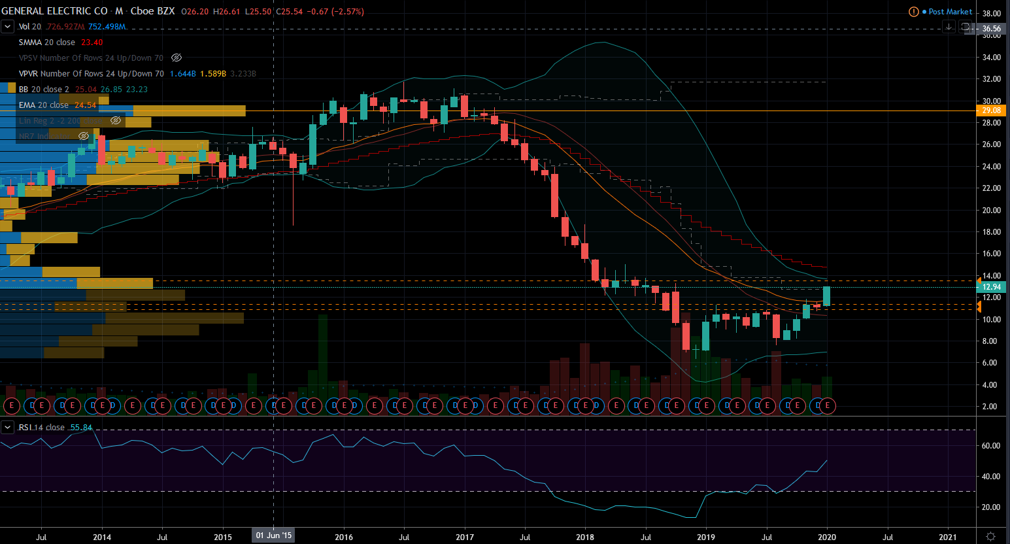Click the 2014 label on the time axis
Image resolution: width=1010 pixels, height=544 pixels.
pos(102,537)
